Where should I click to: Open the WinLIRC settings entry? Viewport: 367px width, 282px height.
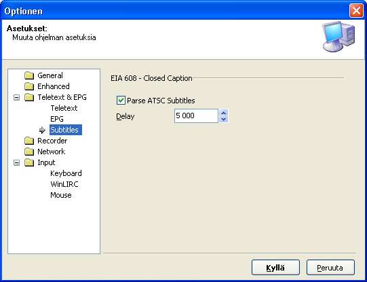(64, 184)
